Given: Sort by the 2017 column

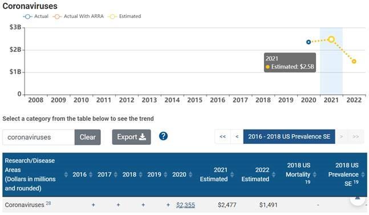Looking at the screenshot, I should (116, 175).
